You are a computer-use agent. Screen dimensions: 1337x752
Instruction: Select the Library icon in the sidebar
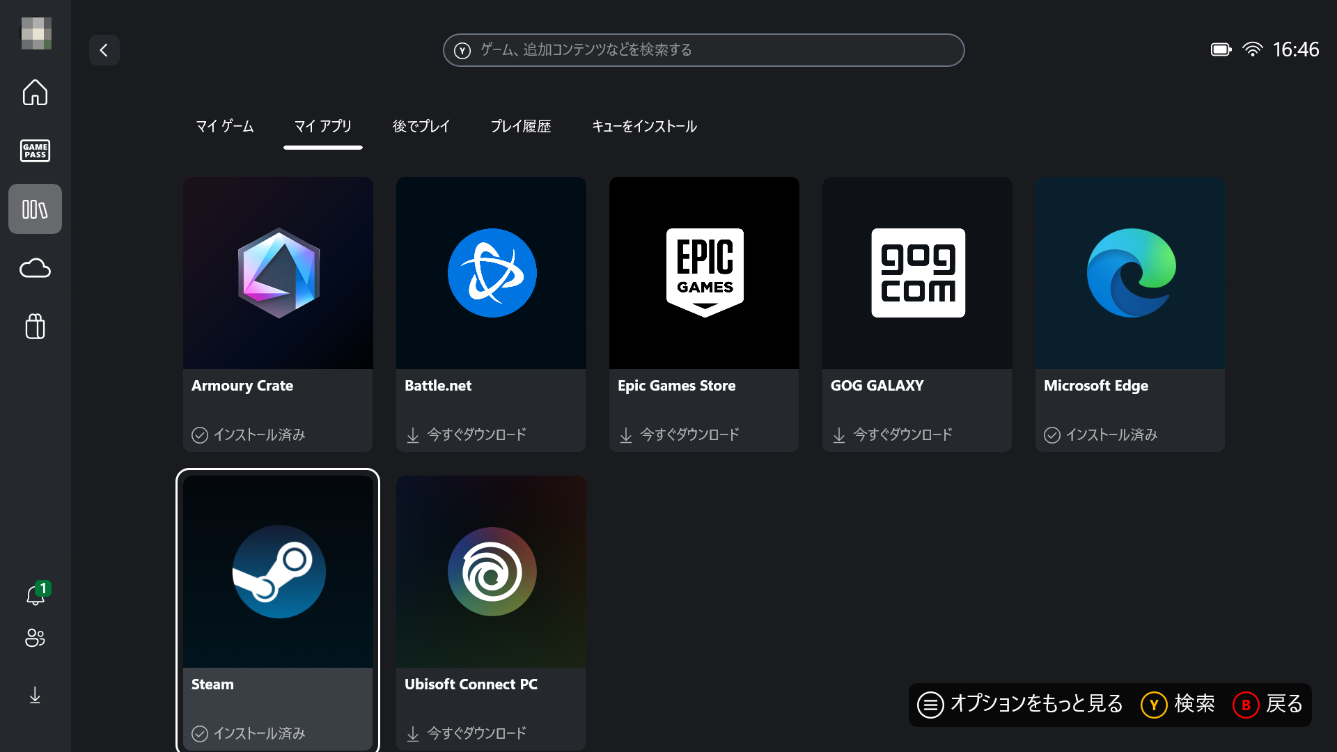point(35,208)
